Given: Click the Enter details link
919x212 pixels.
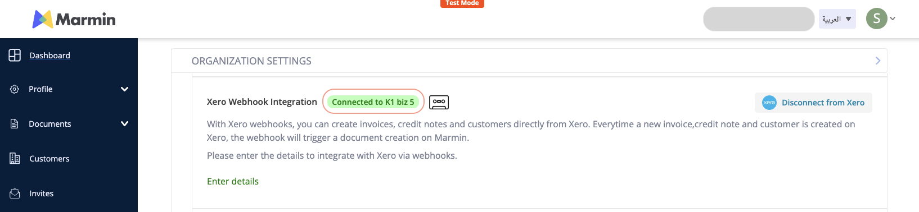Looking at the screenshot, I should point(233,181).
